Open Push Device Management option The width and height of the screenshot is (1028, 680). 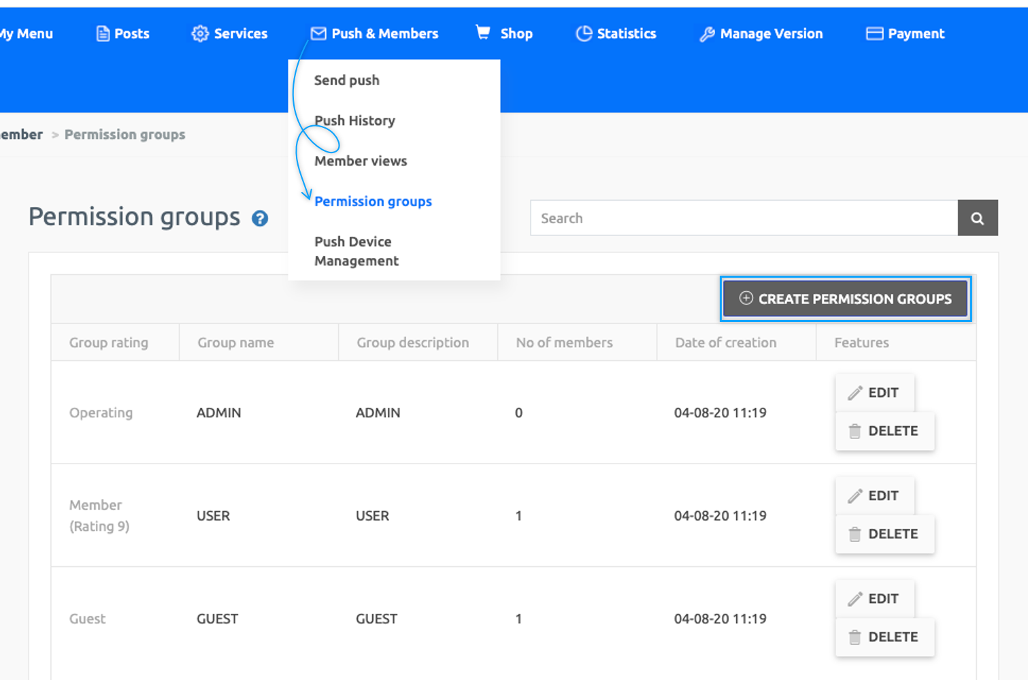pos(356,251)
